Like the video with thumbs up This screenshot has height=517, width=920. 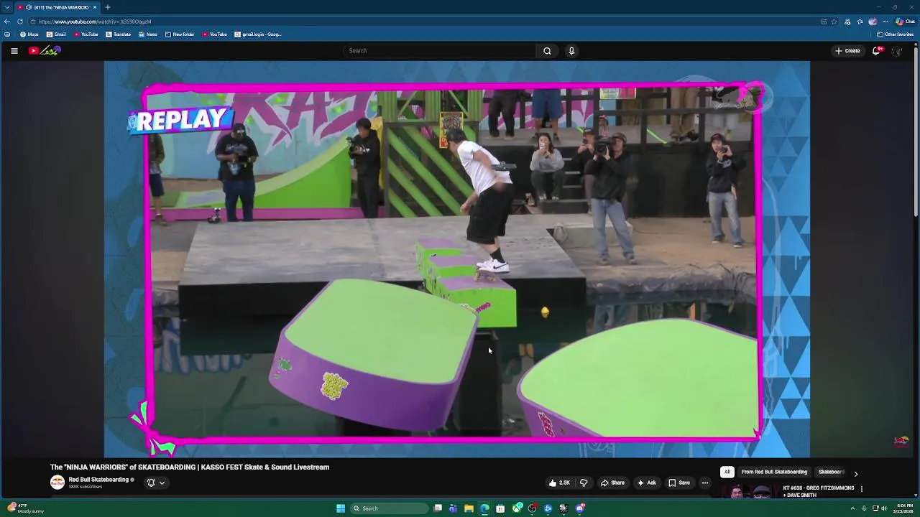click(x=559, y=483)
